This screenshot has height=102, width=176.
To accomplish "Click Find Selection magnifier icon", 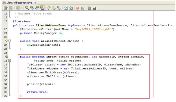I will click(27, 8).
